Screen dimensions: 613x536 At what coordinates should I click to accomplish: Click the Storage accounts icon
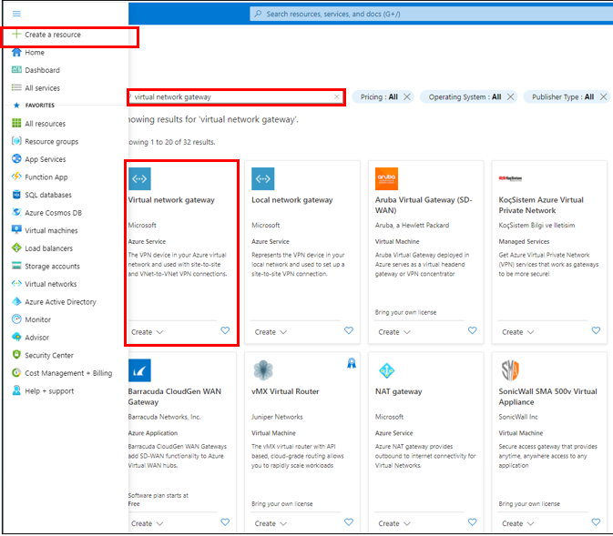[x=16, y=266]
